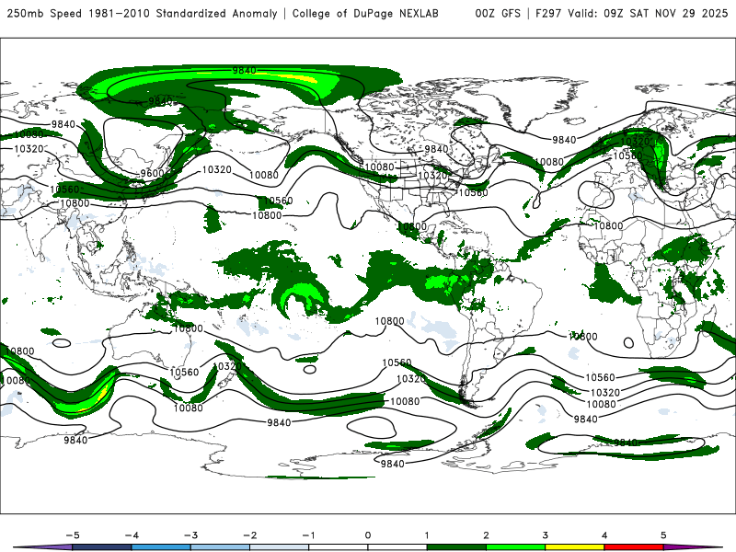Click the title '250mb Speed 1981-2010 Standardized Anomaly'
This screenshot has width=736, height=552.
coord(142,13)
